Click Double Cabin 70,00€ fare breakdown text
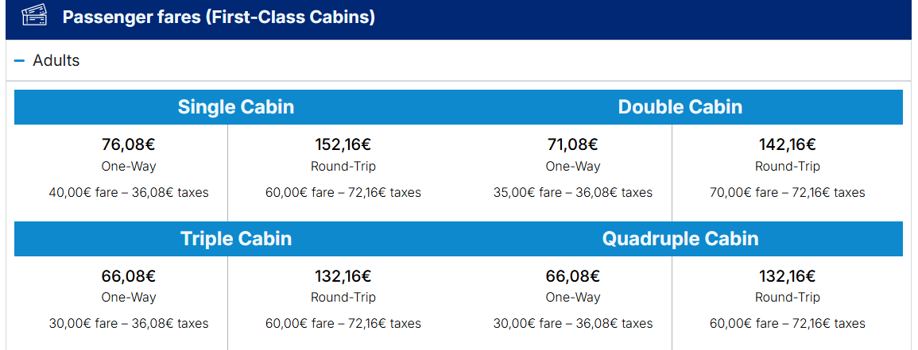The image size is (918, 350). pos(788,192)
